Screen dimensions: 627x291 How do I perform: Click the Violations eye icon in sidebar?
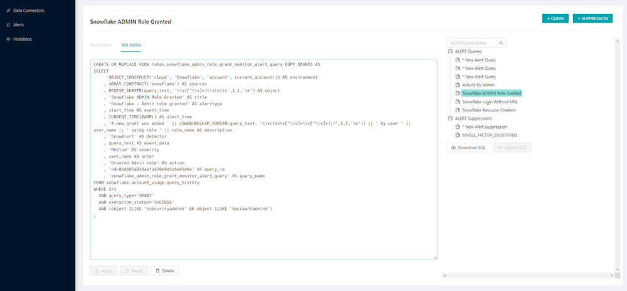(x=8, y=39)
